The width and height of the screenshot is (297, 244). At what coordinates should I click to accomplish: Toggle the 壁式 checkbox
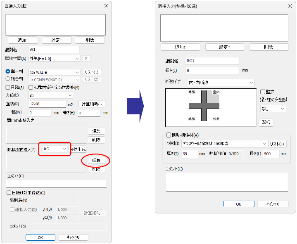pos(263,92)
